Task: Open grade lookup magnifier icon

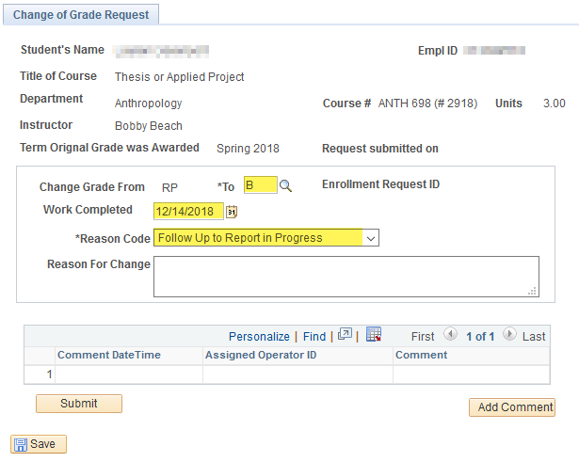Action: click(285, 185)
